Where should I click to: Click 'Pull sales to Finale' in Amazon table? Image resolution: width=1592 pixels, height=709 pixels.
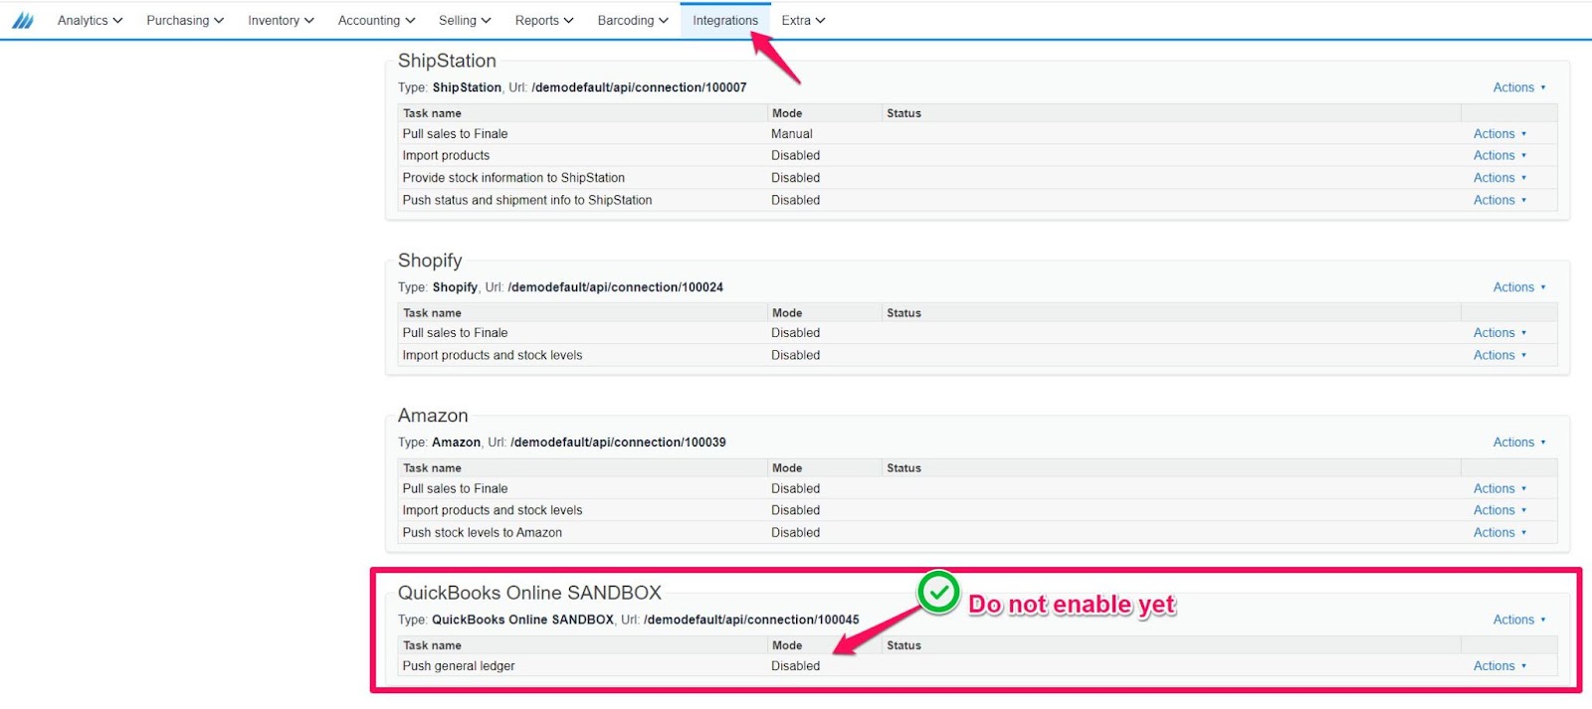point(455,488)
